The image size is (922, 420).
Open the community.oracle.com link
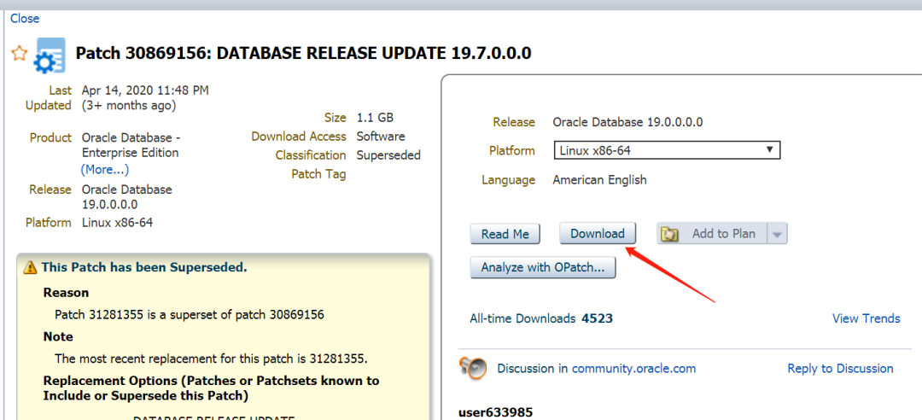633,368
